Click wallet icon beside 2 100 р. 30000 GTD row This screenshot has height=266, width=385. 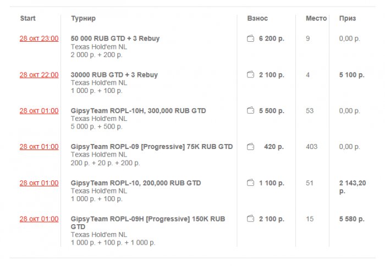pyautogui.click(x=250, y=75)
